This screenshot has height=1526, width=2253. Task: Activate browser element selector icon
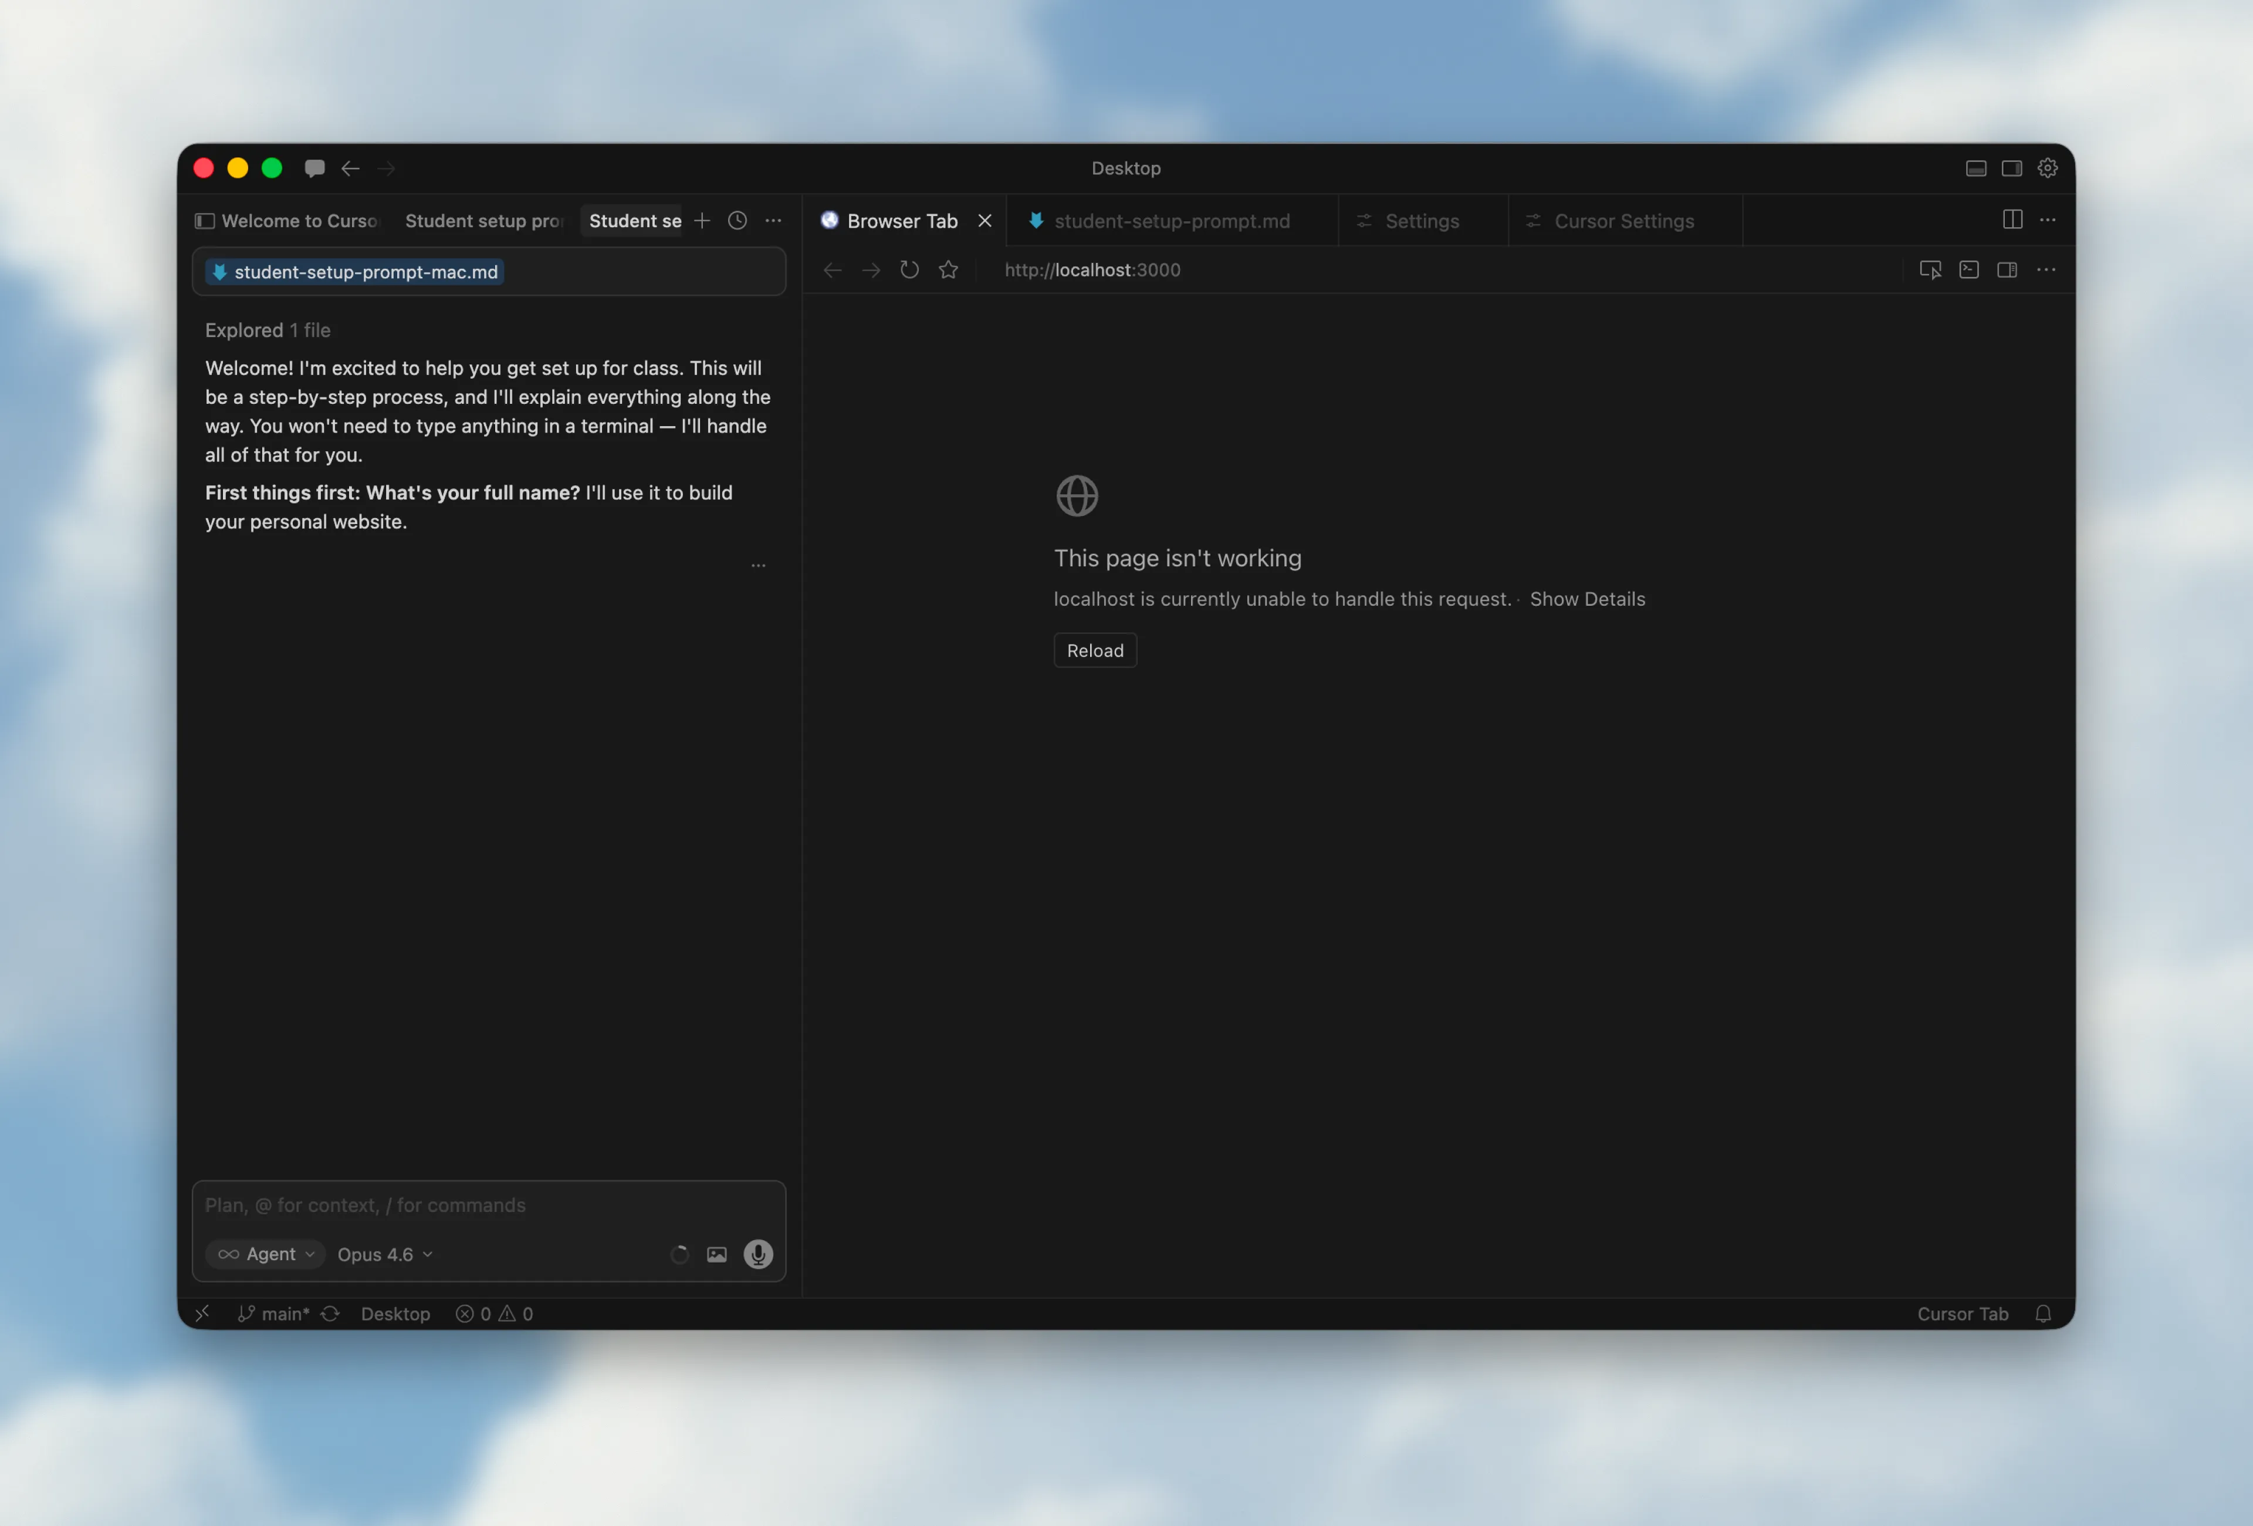pyautogui.click(x=1930, y=271)
